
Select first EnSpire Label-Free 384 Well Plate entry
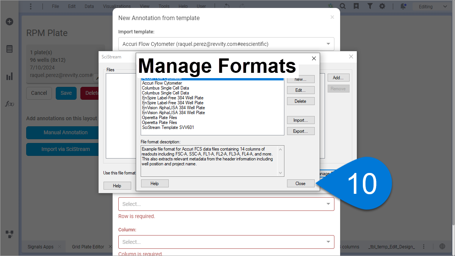pyautogui.click(x=173, y=98)
